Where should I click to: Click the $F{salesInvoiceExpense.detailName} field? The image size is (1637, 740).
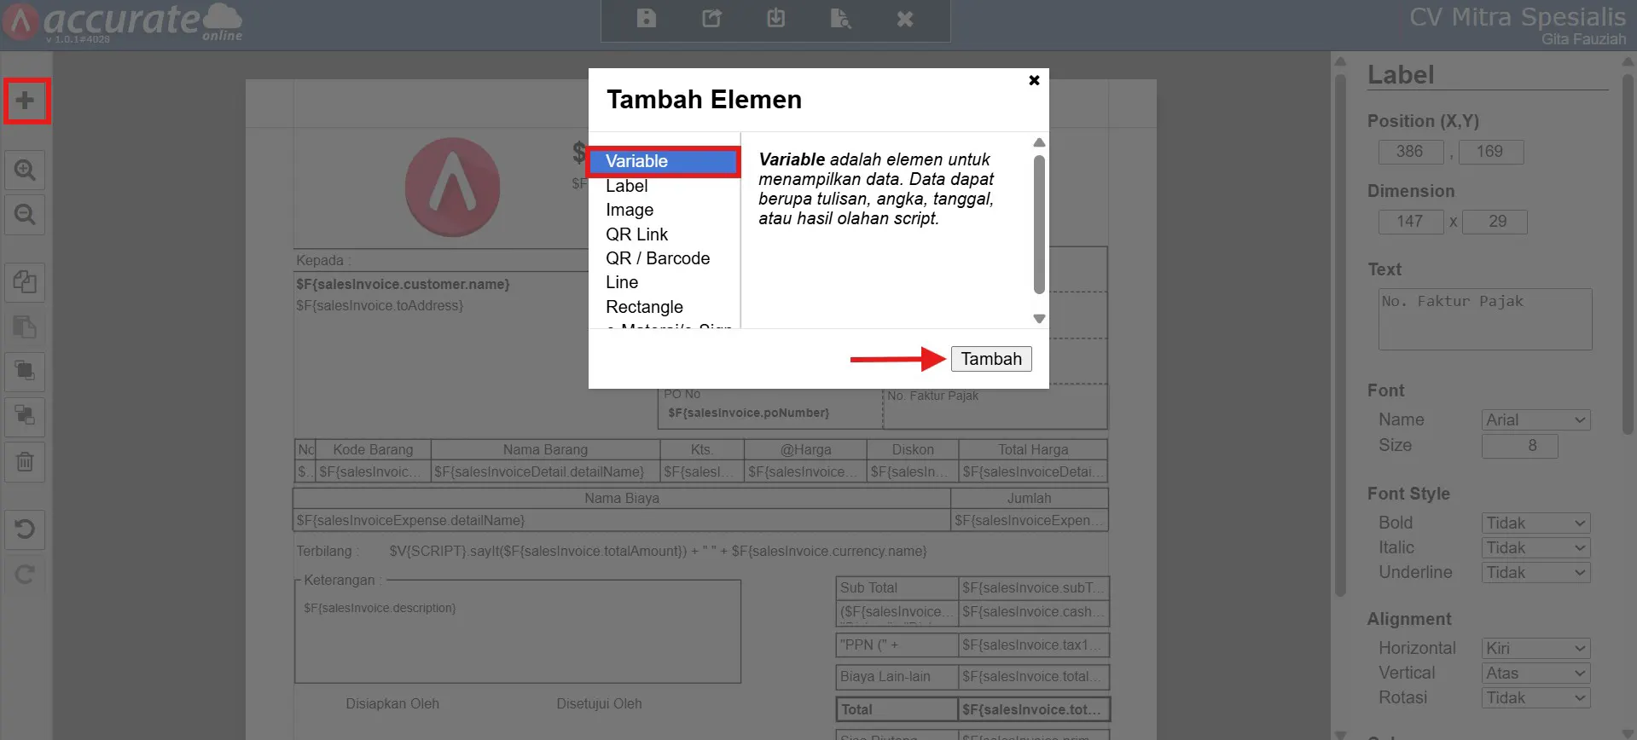[x=622, y=520]
